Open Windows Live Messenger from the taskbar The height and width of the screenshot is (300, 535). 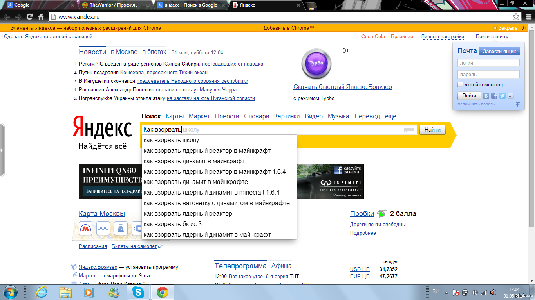pos(114,292)
